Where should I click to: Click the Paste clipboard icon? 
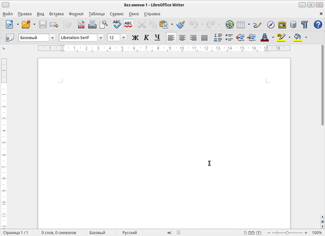(x=164, y=24)
